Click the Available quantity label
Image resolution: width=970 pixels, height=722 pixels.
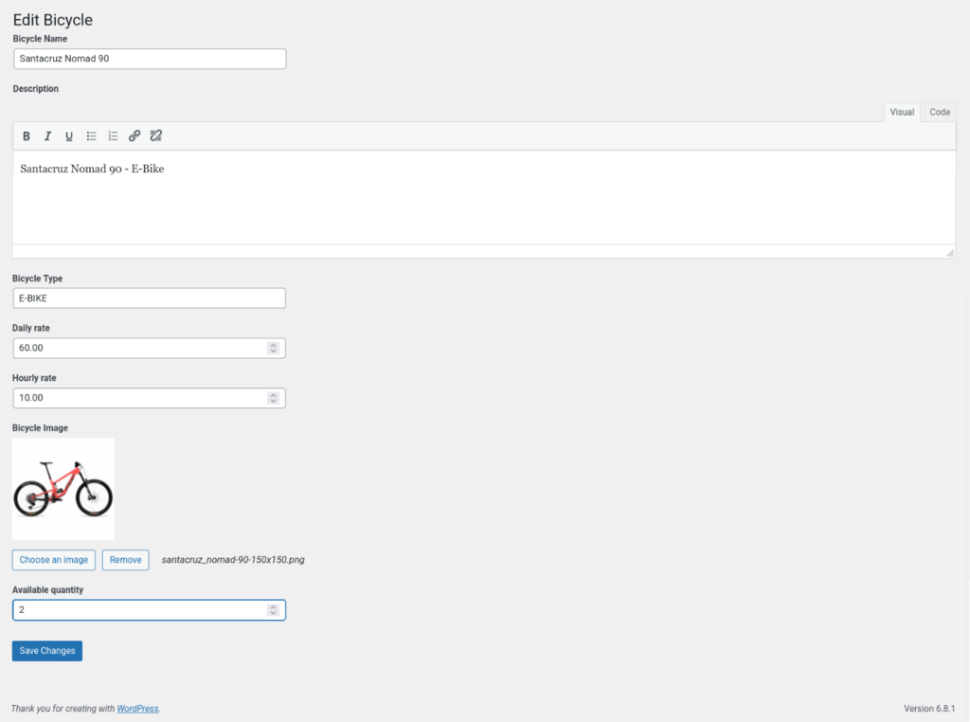[47, 589]
